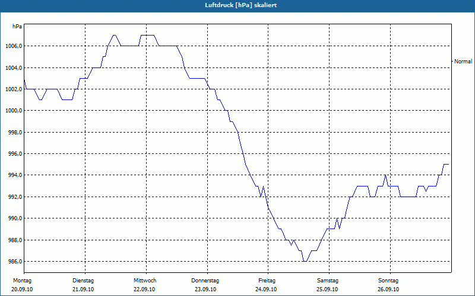This screenshot has height=296, width=475.
Task: Click the '1006,0' axis value
Action: point(14,46)
